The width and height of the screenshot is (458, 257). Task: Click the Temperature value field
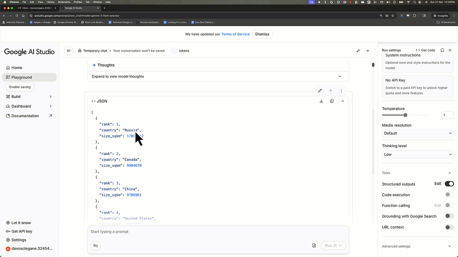(x=447, y=115)
